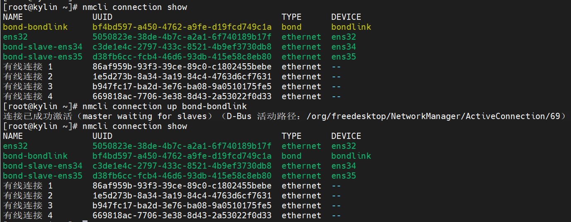Click the UUID header in the second table
The image size is (571, 222).
(102, 136)
